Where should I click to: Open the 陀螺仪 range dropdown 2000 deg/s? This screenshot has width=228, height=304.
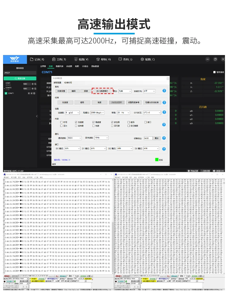[x=98, y=112]
